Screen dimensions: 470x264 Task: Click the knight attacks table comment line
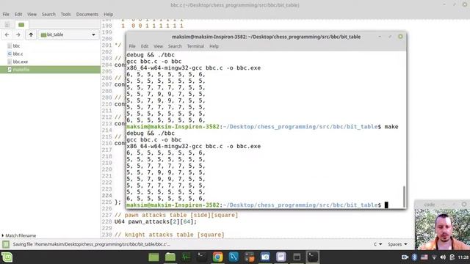(170, 235)
